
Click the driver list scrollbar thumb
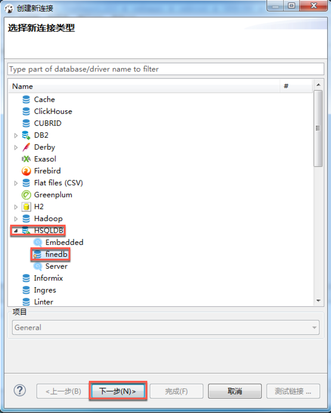(x=318, y=128)
